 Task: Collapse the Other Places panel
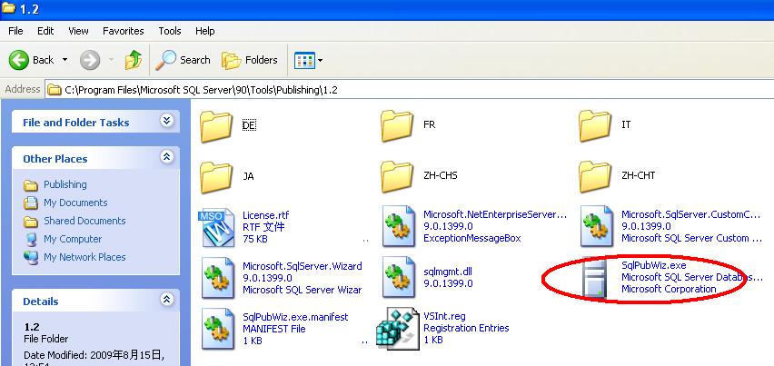(x=166, y=157)
